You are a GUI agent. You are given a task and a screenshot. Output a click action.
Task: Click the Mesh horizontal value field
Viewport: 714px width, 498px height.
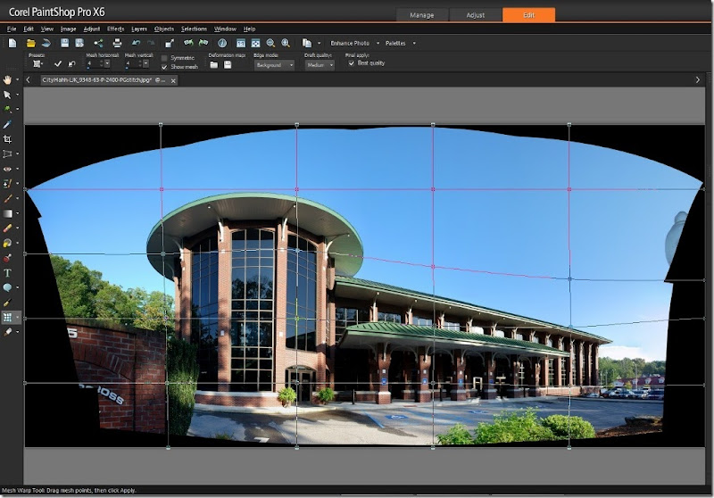point(94,64)
